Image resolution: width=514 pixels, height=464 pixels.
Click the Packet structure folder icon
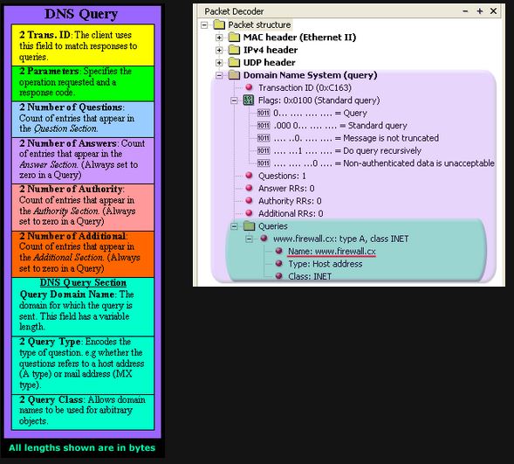tap(219, 24)
